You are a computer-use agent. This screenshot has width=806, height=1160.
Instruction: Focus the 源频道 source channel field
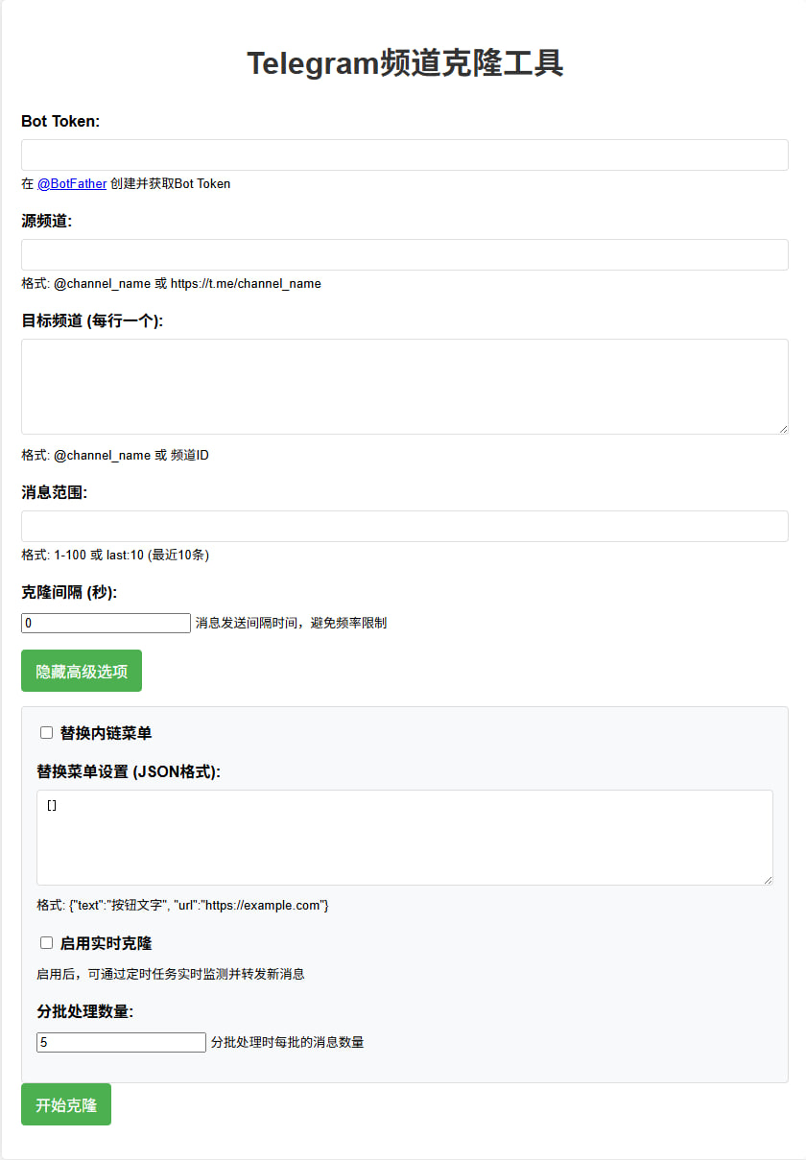pos(404,254)
